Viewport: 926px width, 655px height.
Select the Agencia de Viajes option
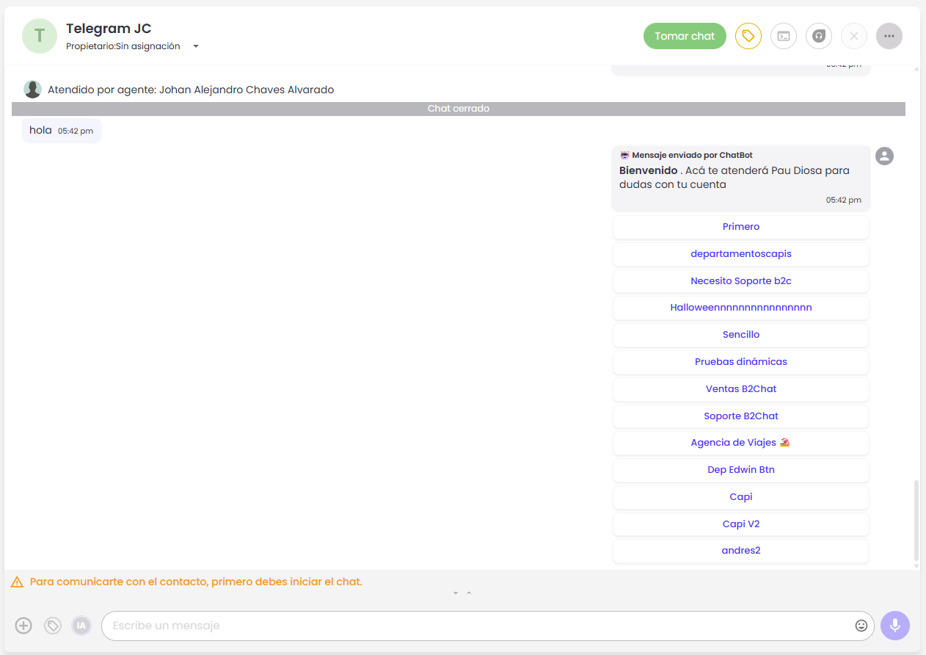click(740, 443)
